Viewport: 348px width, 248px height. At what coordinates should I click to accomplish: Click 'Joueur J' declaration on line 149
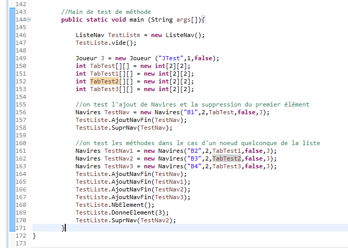pyautogui.click(x=90, y=58)
